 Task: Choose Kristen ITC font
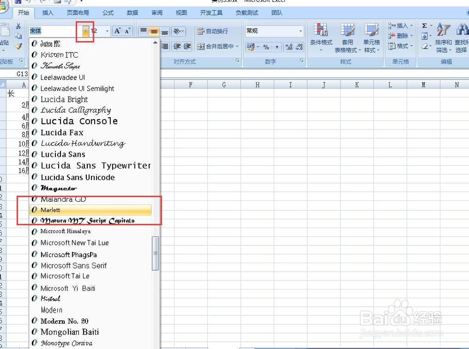[91, 55]
